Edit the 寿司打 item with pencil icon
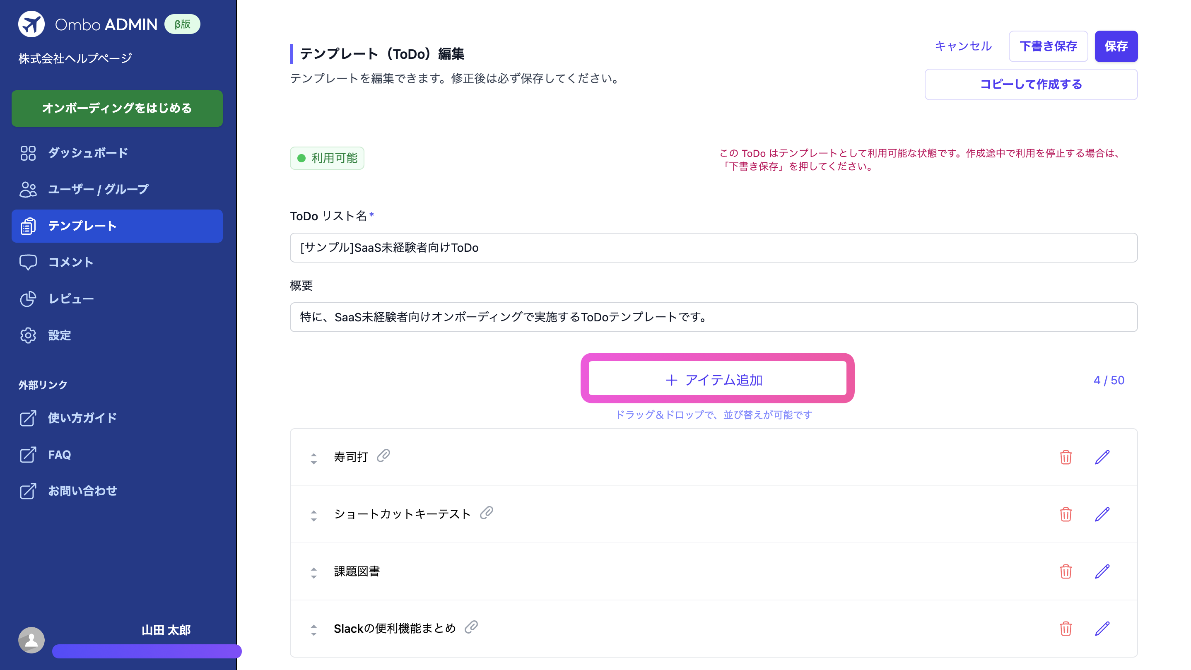This screenshot has width=1191, height=670. (1102, 457)
